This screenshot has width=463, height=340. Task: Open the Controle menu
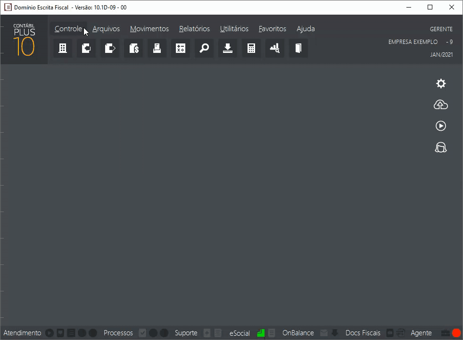click(68, 29)
